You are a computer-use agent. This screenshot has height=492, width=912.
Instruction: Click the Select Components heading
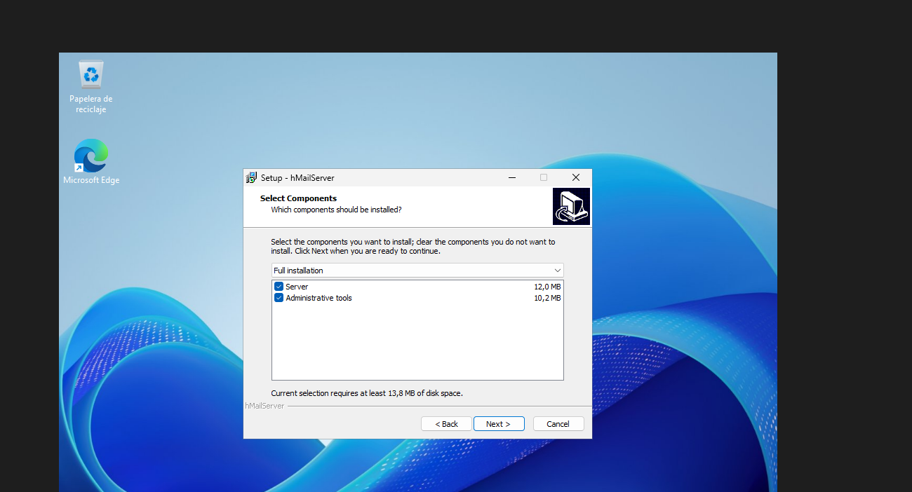pyautogui.click(x=298, y=198)
